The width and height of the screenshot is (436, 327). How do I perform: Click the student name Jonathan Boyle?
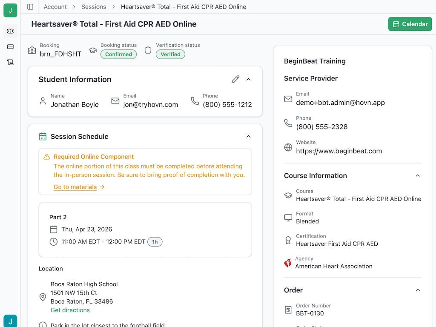pyautogui.click(x=75, y=105)
